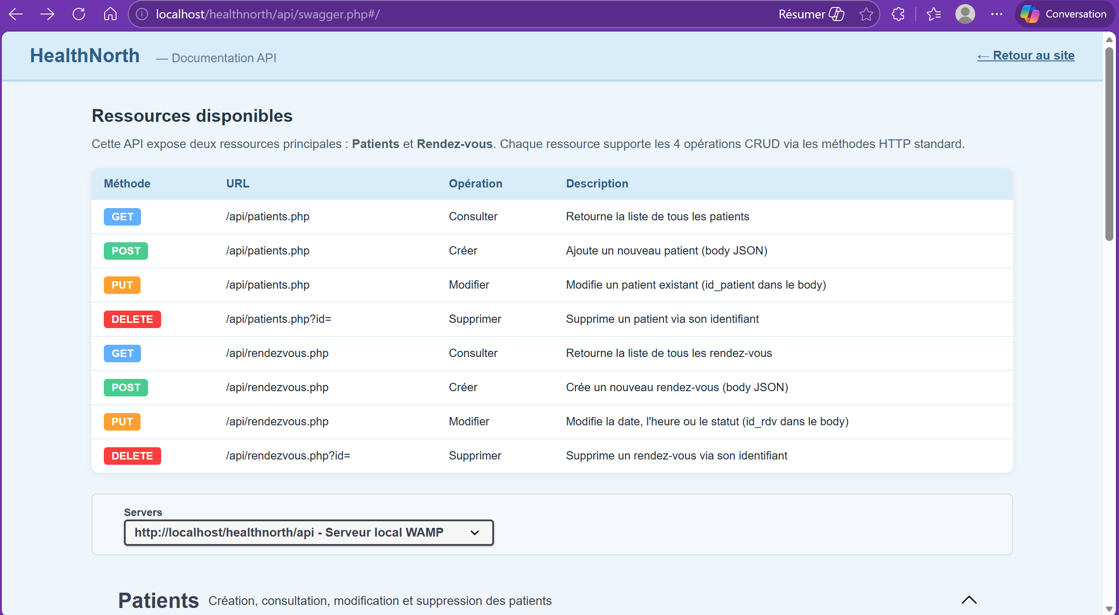The height and width of the screenshot is (615, 1119).
Task: Open the favorites bar icon
Action: [x=934, y=14]
